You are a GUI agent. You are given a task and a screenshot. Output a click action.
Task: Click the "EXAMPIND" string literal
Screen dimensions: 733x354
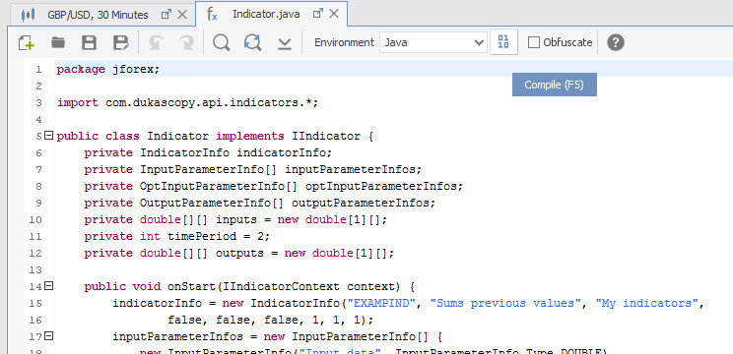click(x=380, y=303)
